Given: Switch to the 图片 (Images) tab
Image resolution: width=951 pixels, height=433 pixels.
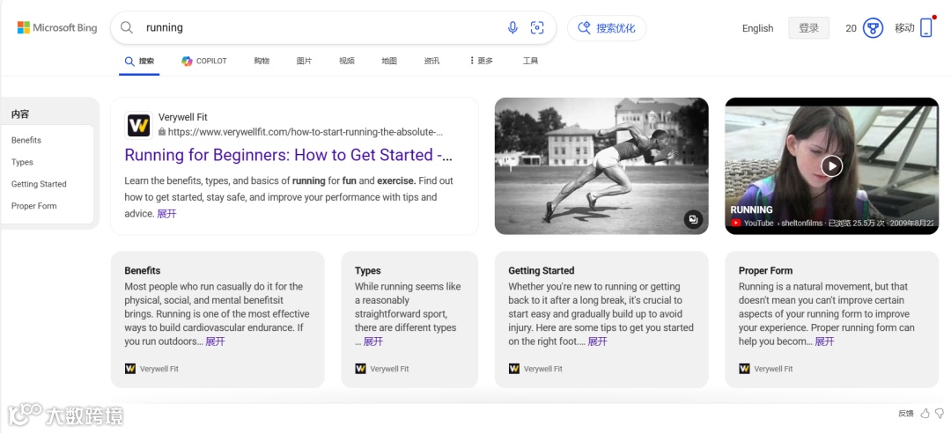Looking at the screenshot, I should click(x=304, y=62).
